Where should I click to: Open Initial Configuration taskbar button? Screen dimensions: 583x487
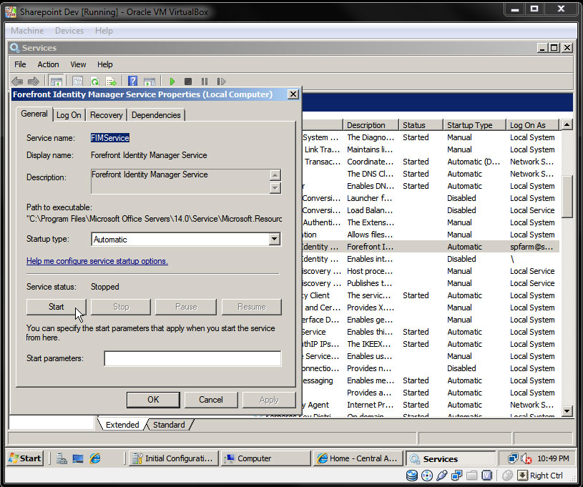point(173,458)
